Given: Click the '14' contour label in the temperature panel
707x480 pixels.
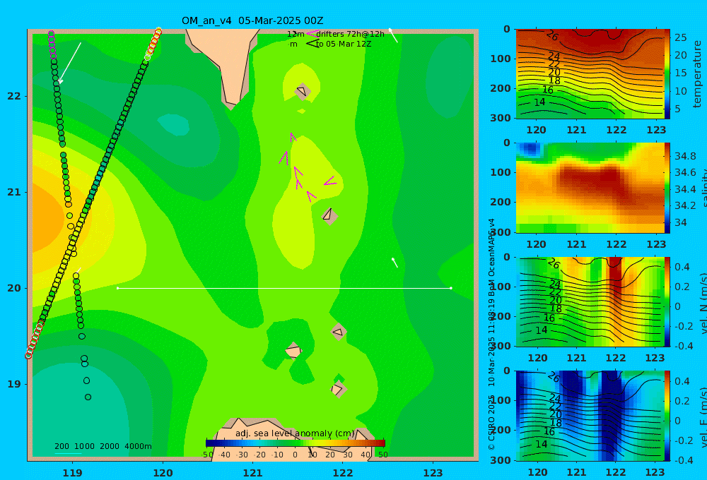Looking at the screenshot, I should pyautogui.click(x=539, y=102).
